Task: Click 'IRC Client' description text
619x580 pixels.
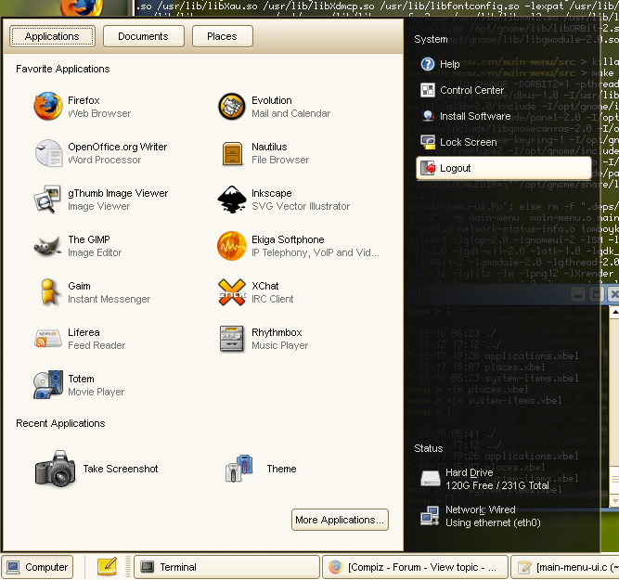Action: pyautogui.click(x=273, y=299)
